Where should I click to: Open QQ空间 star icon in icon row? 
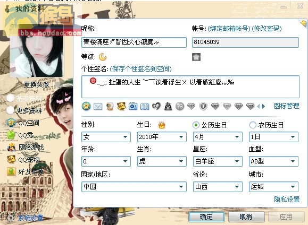(86, 106)
